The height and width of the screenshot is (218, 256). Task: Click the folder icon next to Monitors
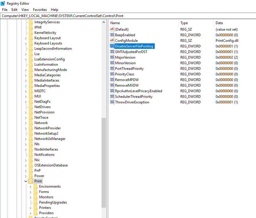36,197
